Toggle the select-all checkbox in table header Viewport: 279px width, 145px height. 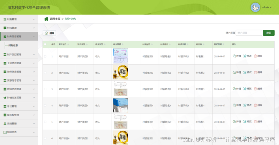(x=45, y=45)
